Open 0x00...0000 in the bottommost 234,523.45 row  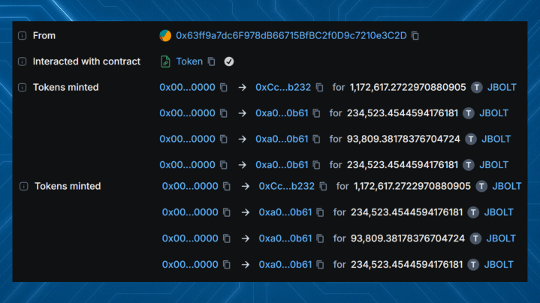click(190, 265)
